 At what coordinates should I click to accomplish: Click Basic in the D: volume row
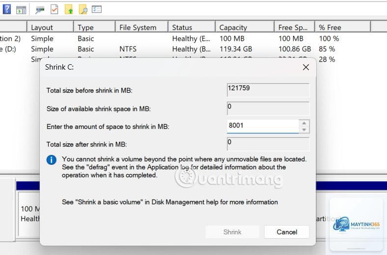(x=85, y=49)
